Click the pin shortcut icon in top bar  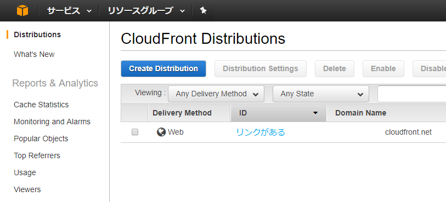tap(204, 11)
